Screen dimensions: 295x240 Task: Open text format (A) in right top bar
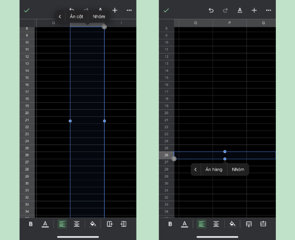[x=239, y=10]
